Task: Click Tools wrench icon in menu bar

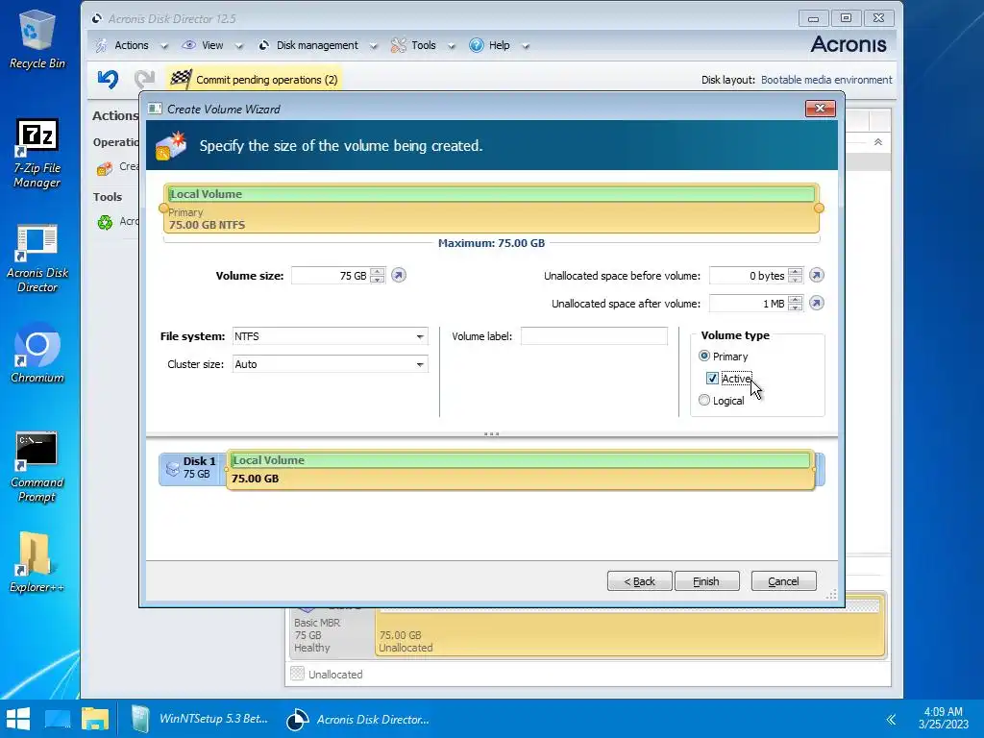Action: 399,45
